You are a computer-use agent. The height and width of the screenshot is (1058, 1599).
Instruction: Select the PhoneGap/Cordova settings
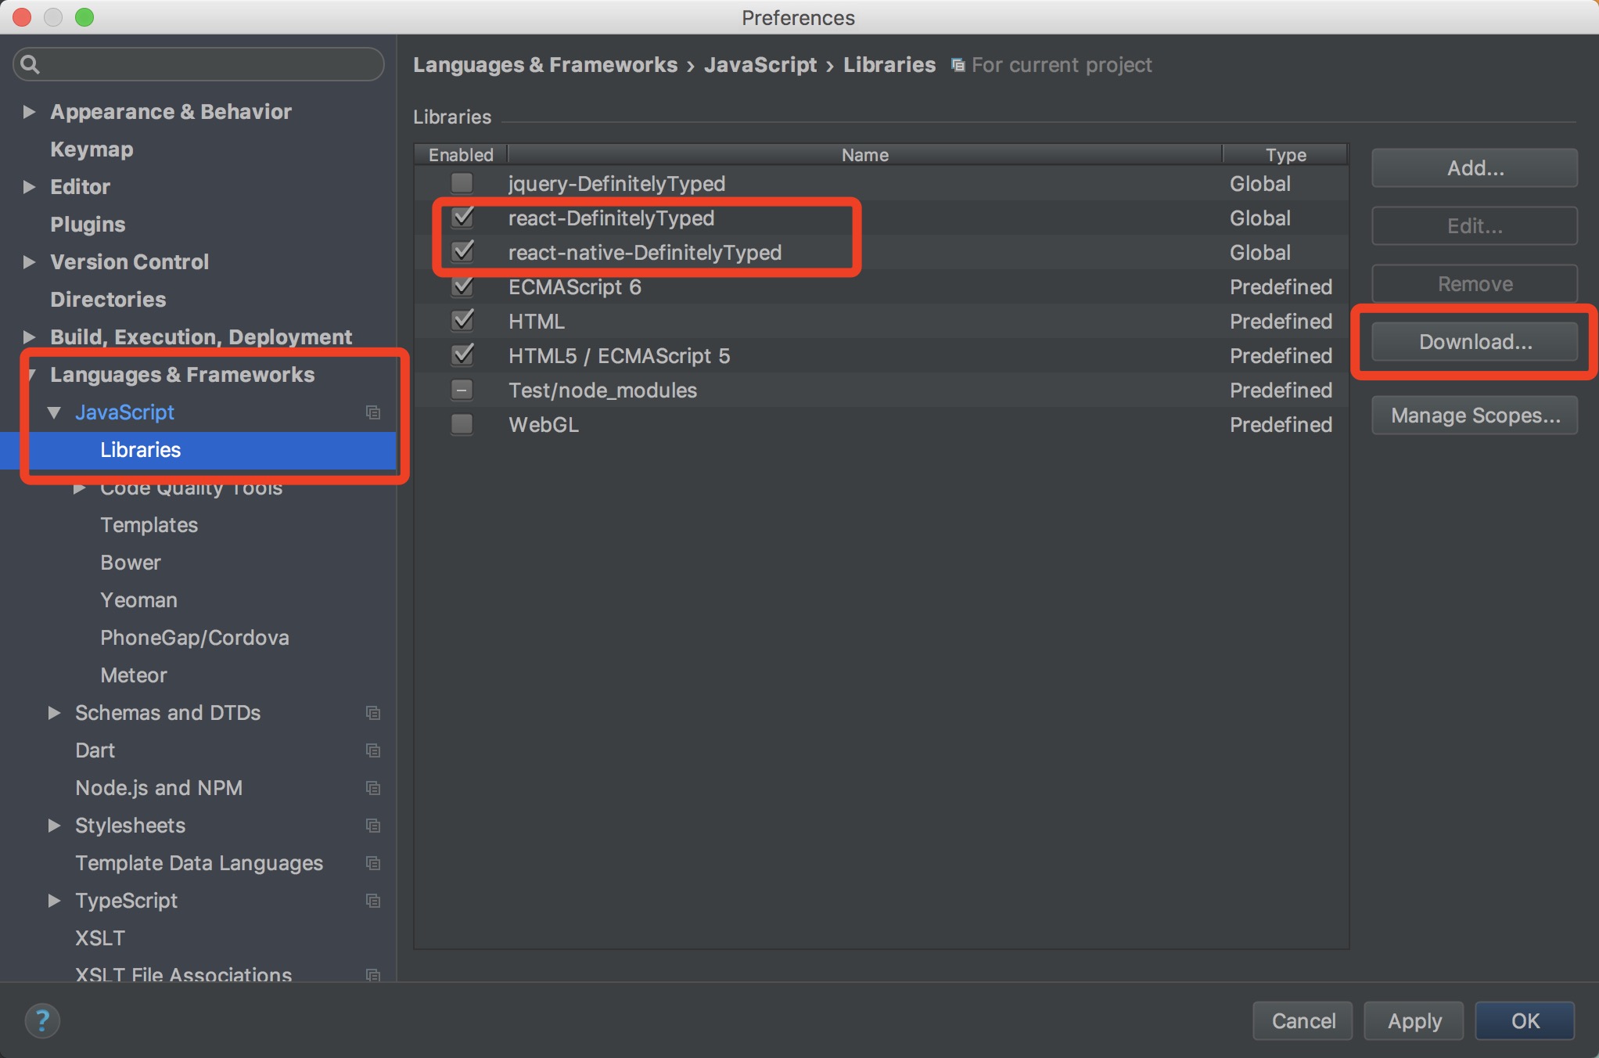(x=195, y=638)
